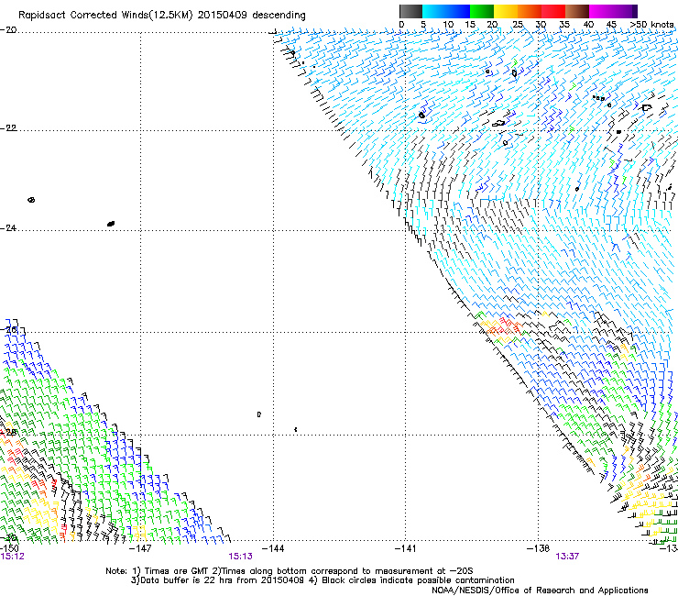Select the -24 latitude axis label
The image size is (678, 596).
[8, 227]
